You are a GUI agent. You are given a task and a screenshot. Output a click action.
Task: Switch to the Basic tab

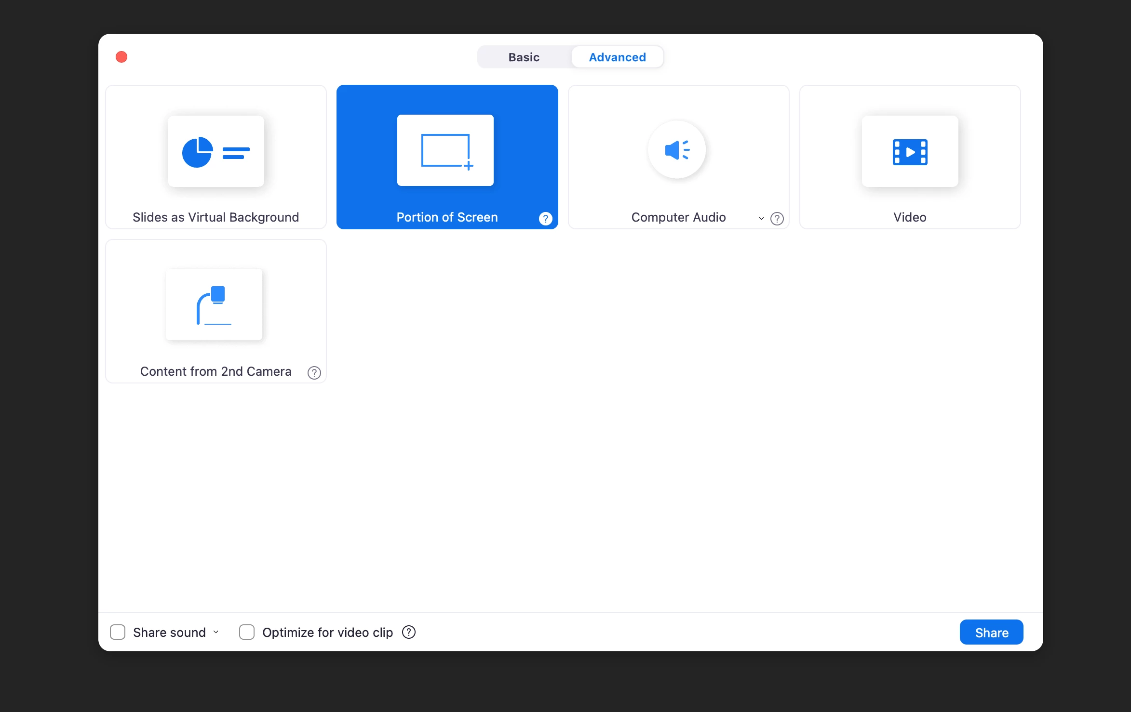click(524, 57)
